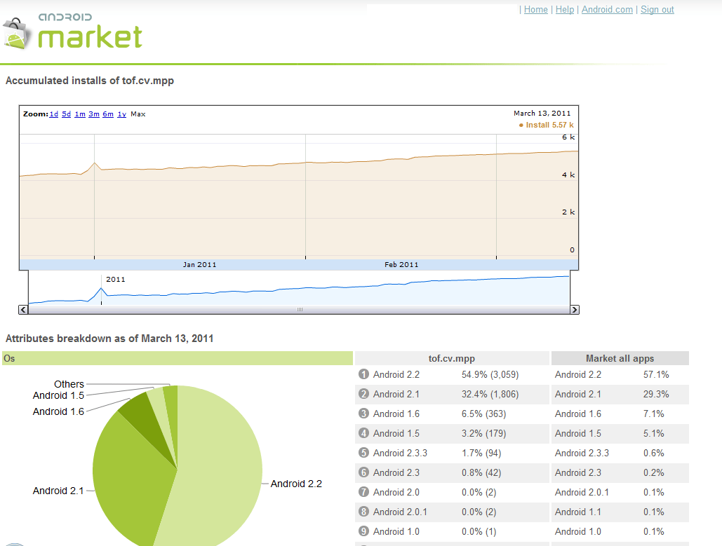The image size is (722, 546).
Task: Set chart zoom to 1y
Action: click(x=121, y=114)
